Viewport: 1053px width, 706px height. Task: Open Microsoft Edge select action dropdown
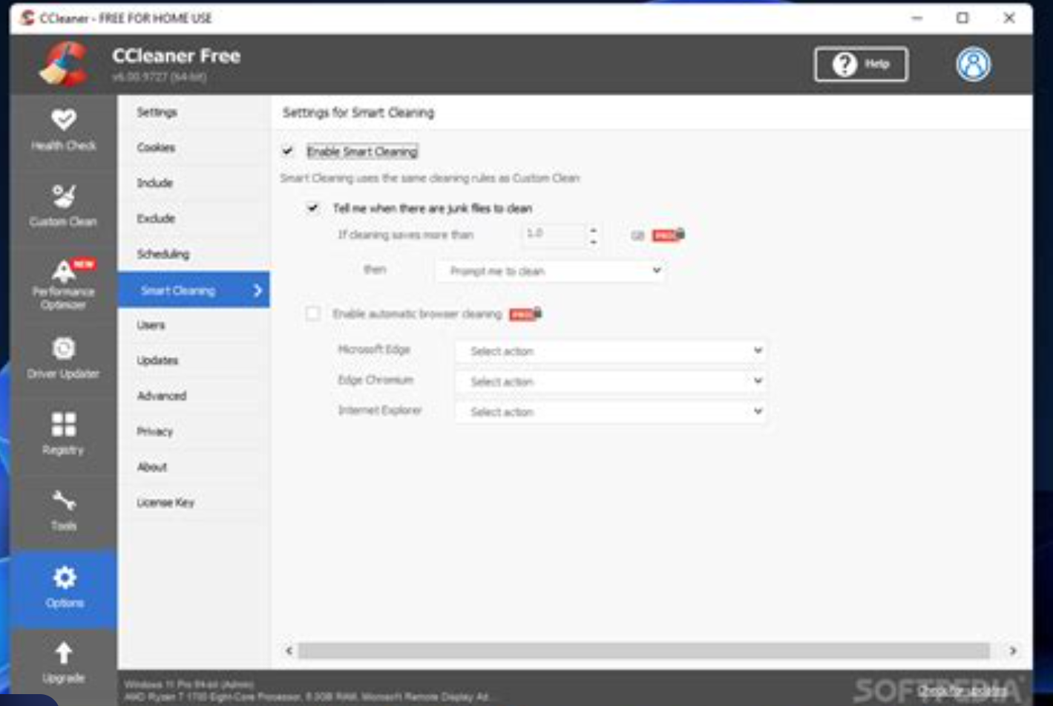[611, 351]
